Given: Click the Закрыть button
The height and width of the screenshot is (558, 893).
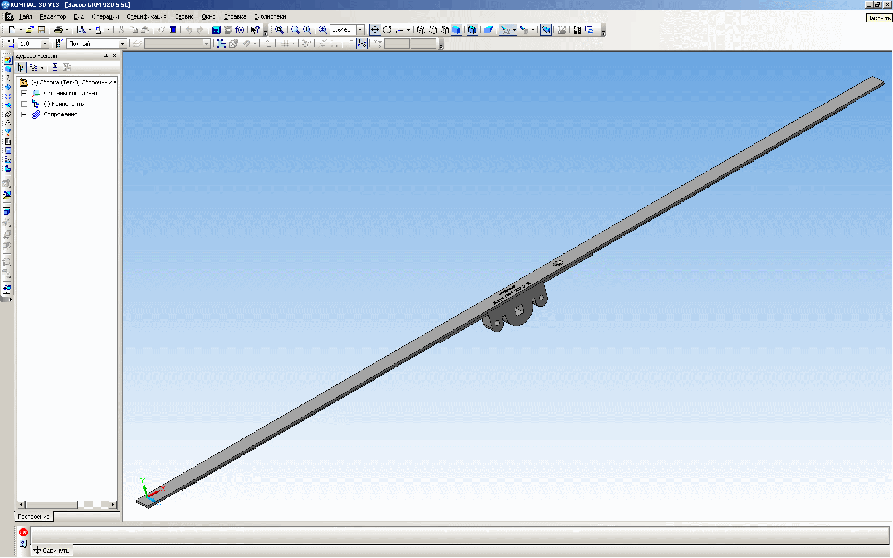Looking at the screenshot, I should [879, 18].
